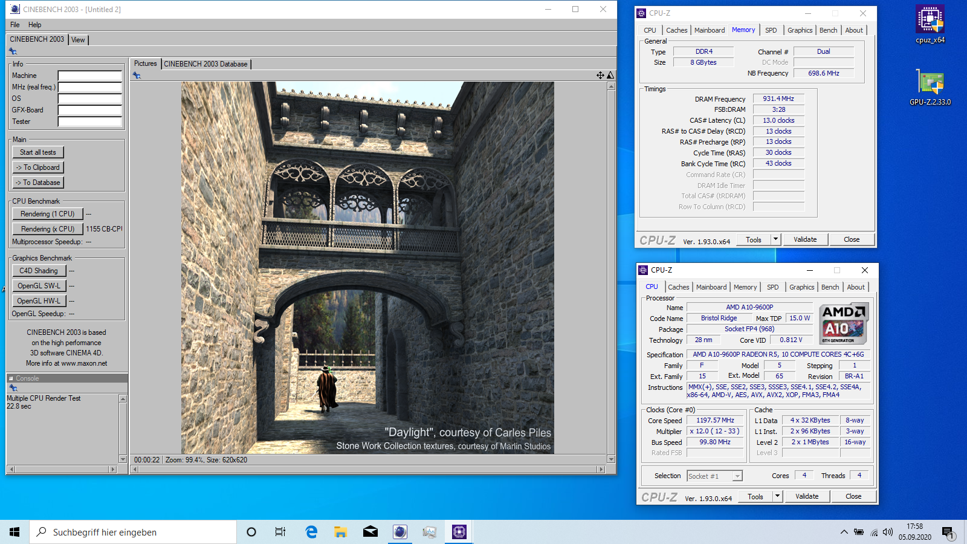Click the pin icon in Console panel

tap(13, 388)
